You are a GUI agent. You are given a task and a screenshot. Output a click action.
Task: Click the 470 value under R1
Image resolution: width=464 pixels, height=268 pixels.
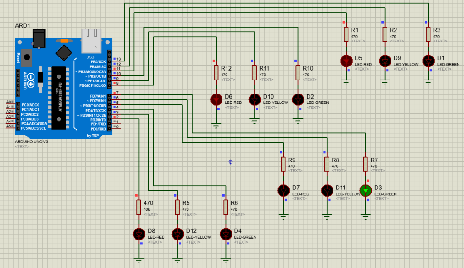(x=354, y=37)
